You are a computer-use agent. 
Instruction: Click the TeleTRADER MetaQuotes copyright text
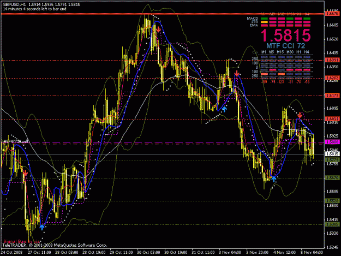(x=55, y=245)
